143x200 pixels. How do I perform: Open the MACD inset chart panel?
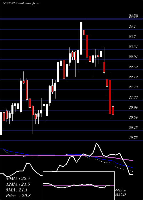[x=79, y=186]
